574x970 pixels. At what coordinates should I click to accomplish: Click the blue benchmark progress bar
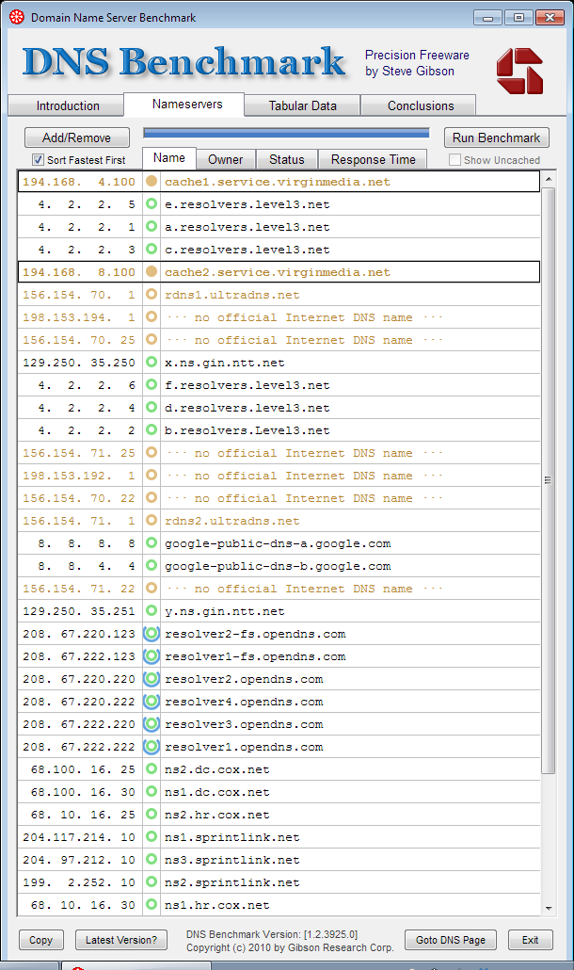point(286,133)
